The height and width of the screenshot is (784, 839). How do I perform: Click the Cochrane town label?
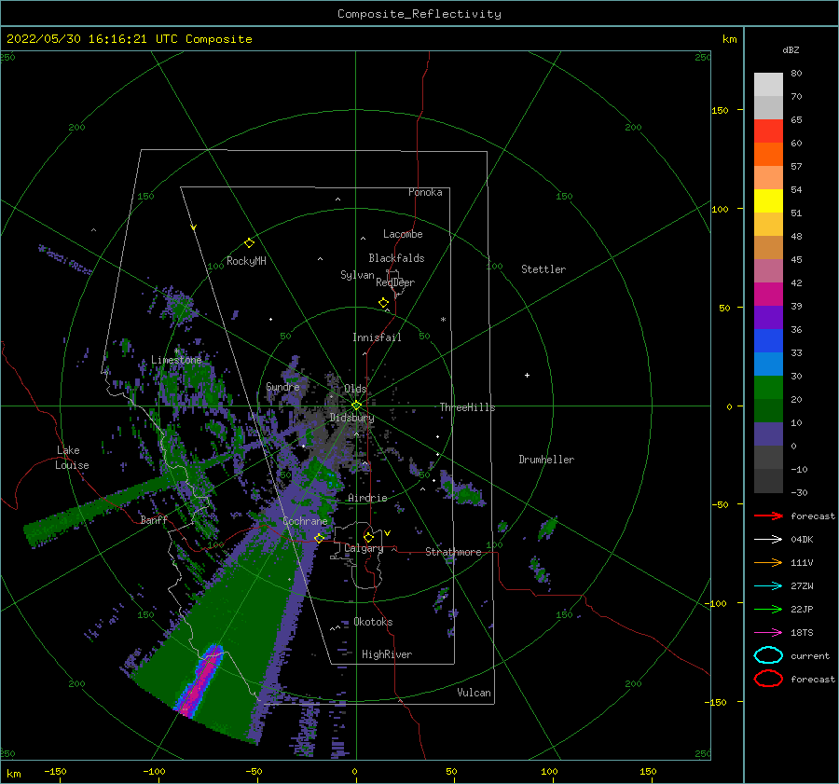305,521
